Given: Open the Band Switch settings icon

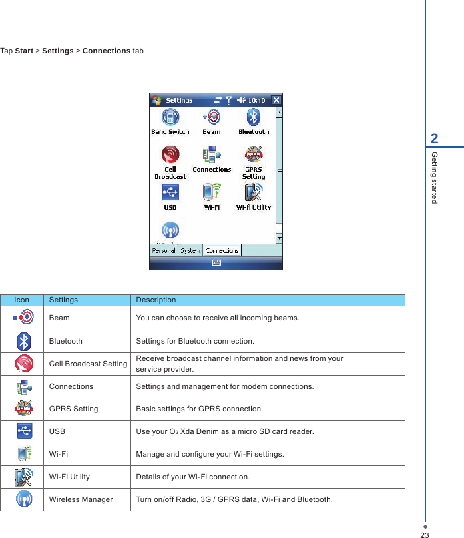Looking at the screenshot, I should (170, 117).
